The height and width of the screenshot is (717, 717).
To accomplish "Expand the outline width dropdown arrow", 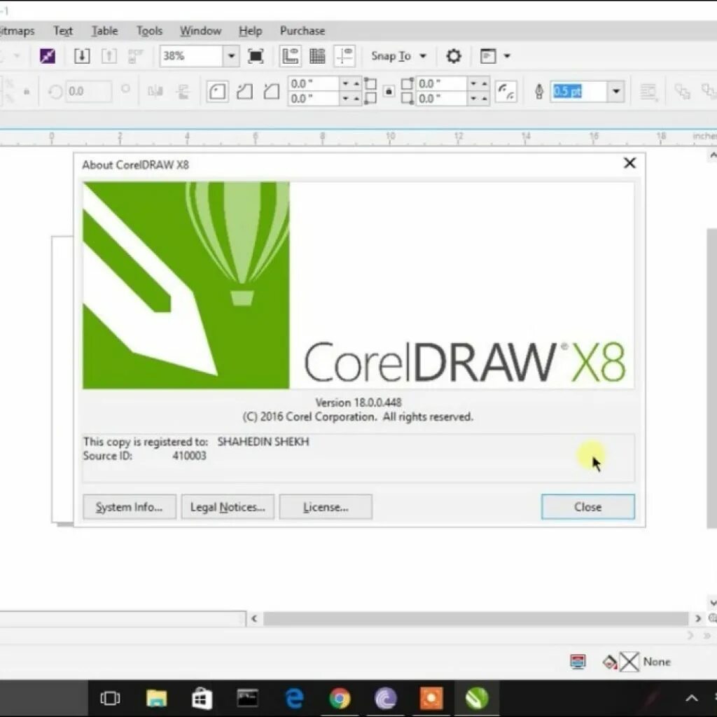I will 616,92.
